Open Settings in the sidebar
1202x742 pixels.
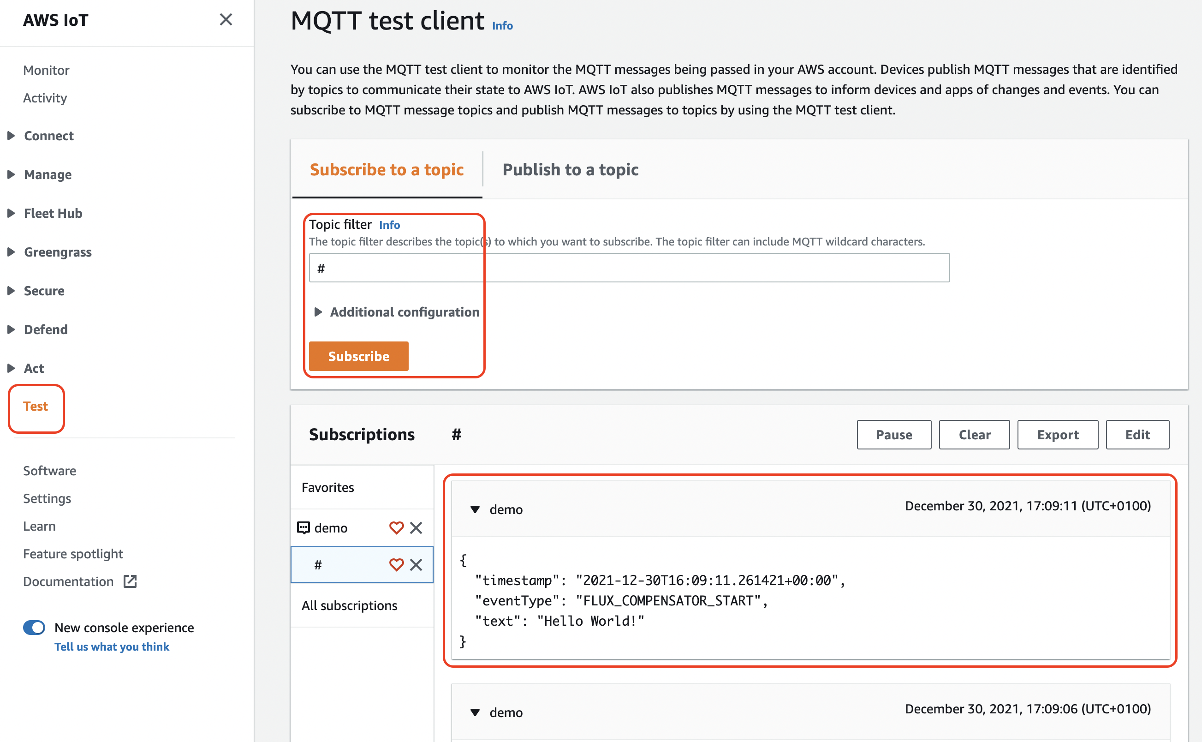click(x=47, y=499)
